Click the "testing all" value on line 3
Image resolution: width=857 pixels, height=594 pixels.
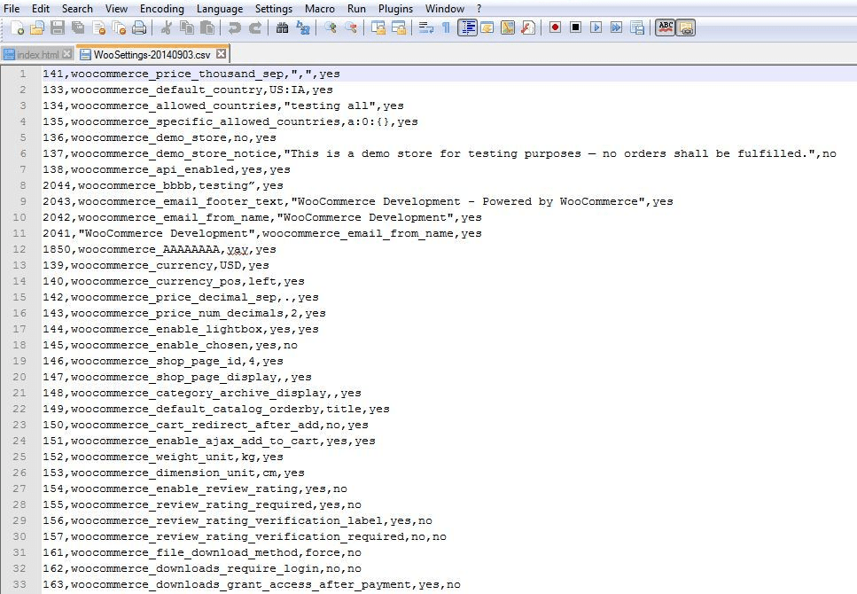tap(330, 105)
